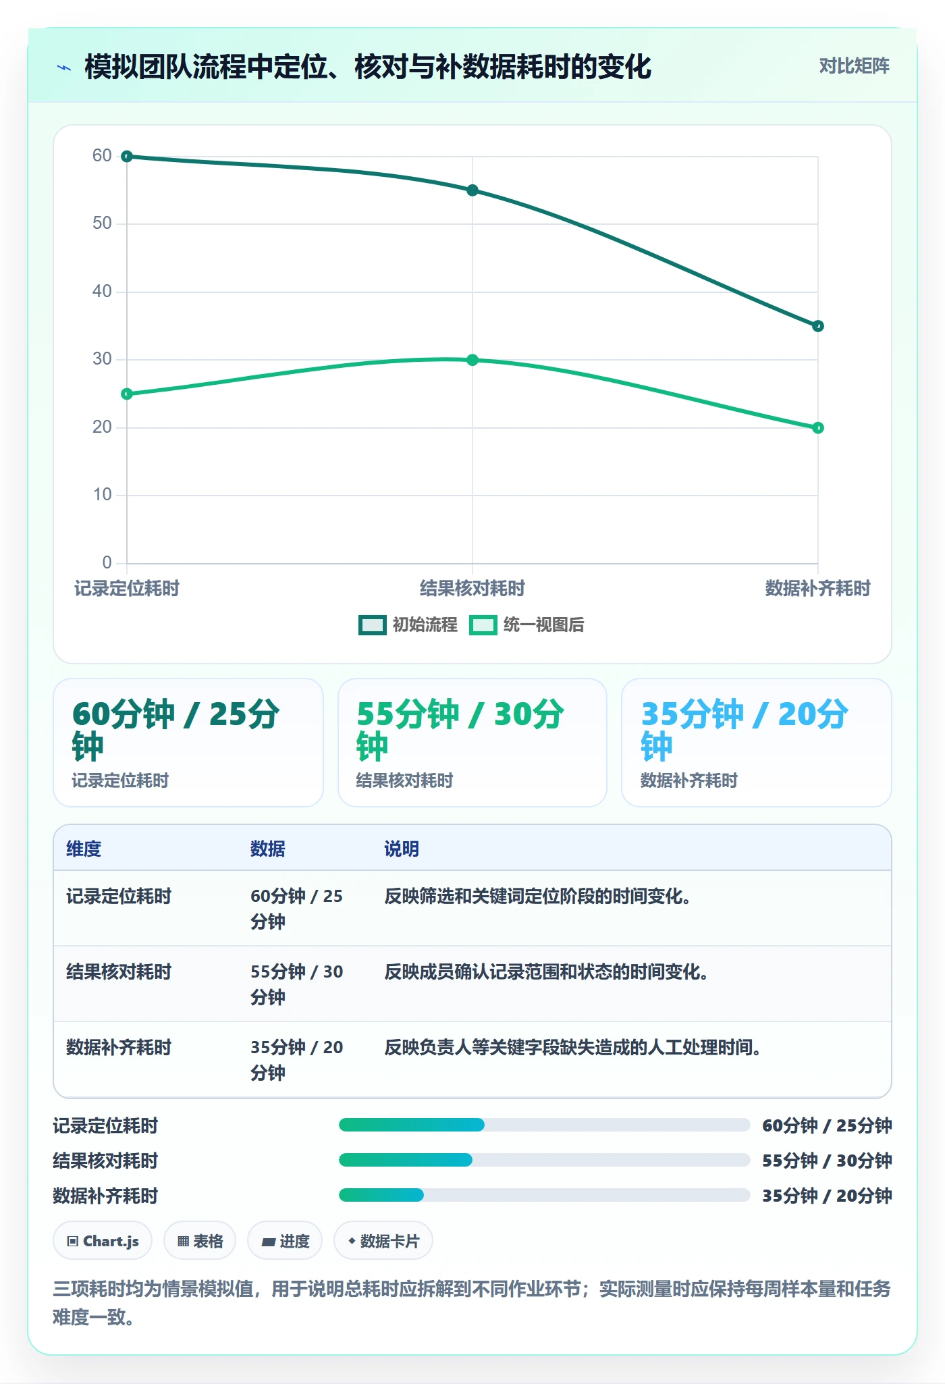Image resolution: width=945 pixels, height=1384 pixels.
Task: Click the 初始流程 data point at 55
Action: click(473, 190)
